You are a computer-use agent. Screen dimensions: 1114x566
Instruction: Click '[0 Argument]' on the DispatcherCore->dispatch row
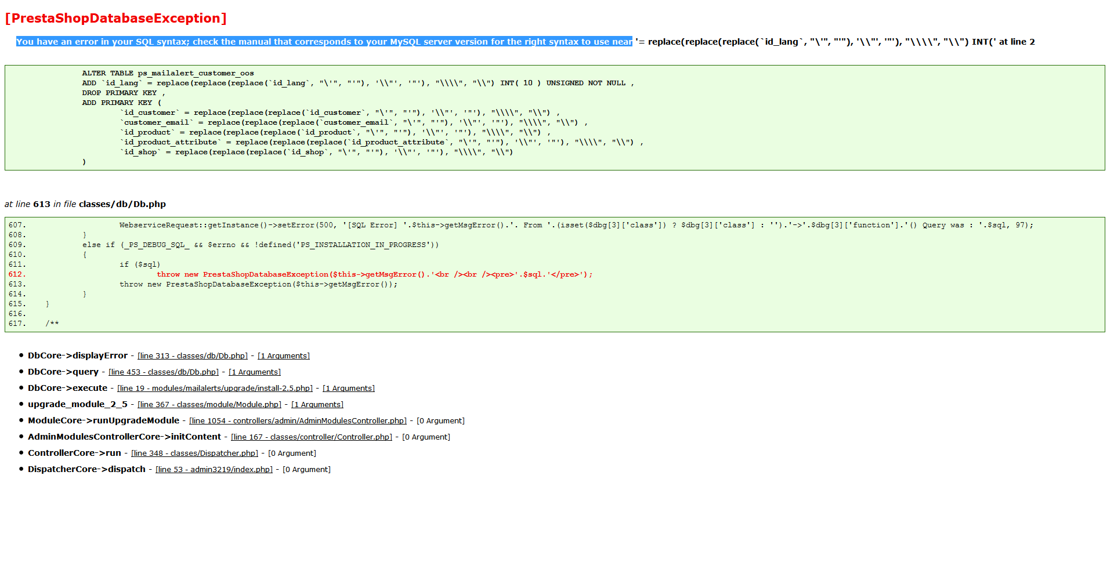307,470
